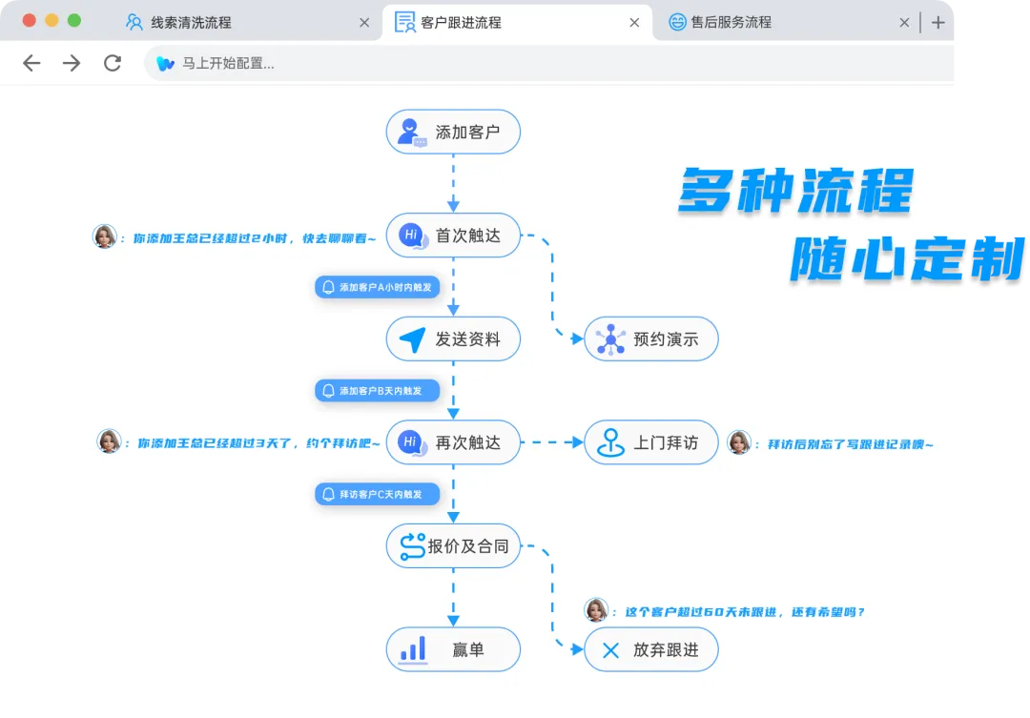Viewport: 1030px width, 718px height.
Task: Go back to previous page
Action: point(31,63)
